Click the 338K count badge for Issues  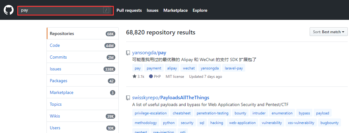(109, 69)
